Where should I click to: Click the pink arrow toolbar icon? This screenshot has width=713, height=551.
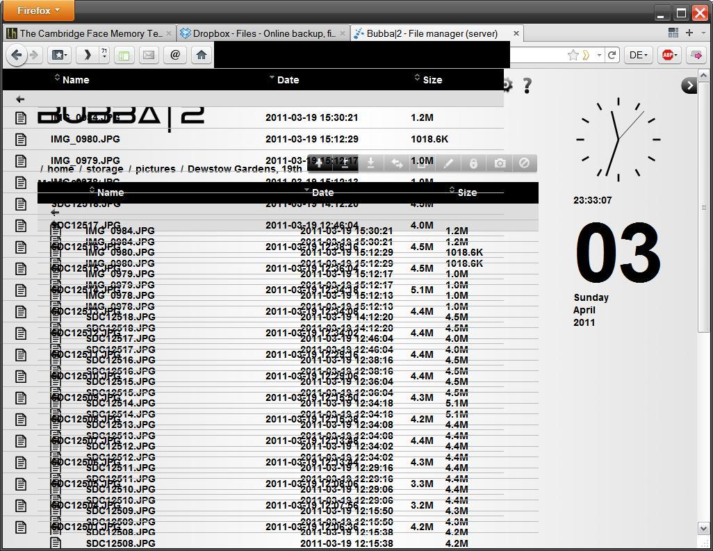696,55
